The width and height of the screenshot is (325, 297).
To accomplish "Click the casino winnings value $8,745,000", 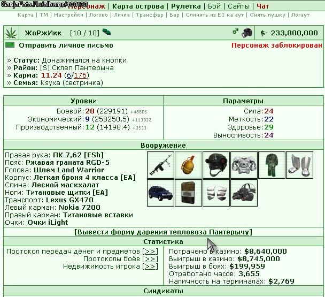I will pos(259,259).
